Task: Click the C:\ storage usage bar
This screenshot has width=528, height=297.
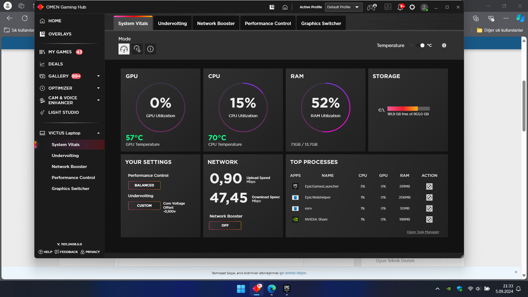Action: click(408, 109)
